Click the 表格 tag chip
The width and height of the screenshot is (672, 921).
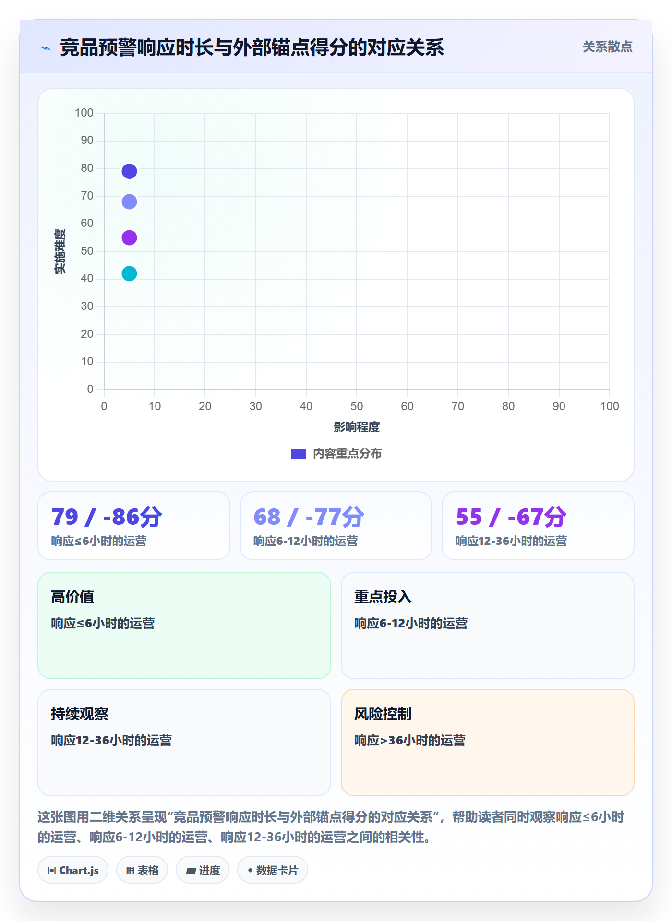click(142, 870)
